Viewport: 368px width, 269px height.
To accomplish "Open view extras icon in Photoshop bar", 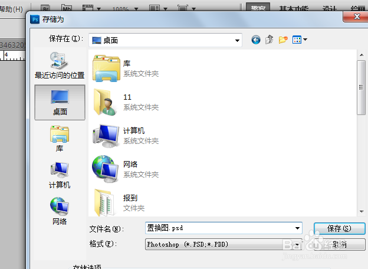I will pos(88,8).
